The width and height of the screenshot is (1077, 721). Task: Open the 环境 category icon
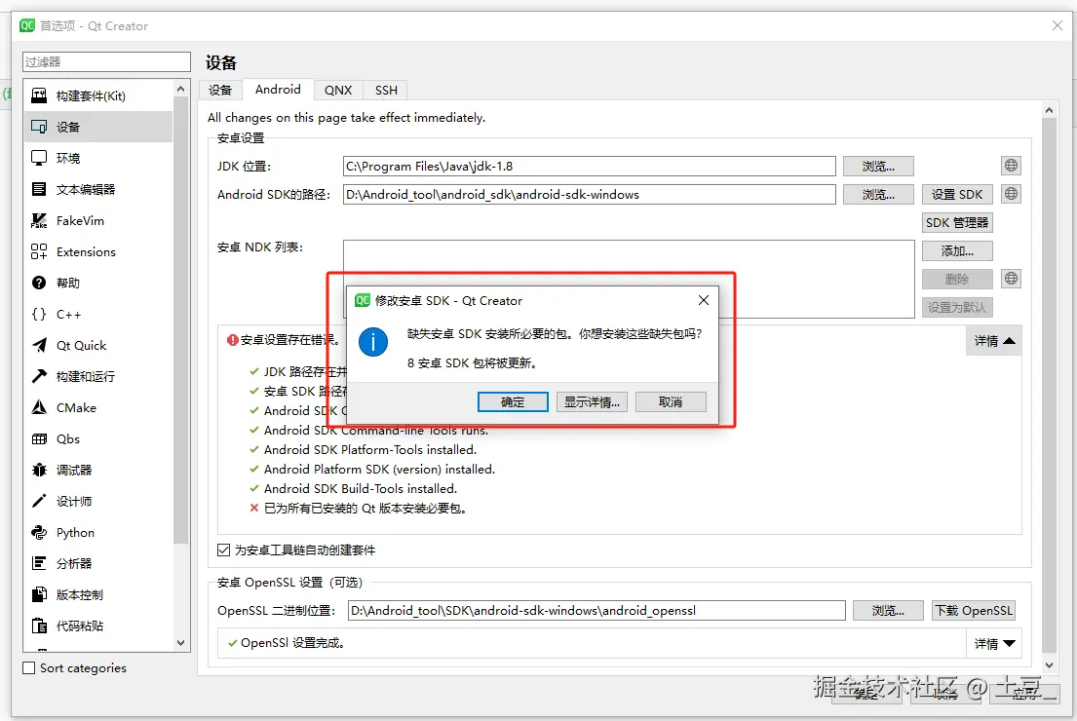[x=39, y=158]
